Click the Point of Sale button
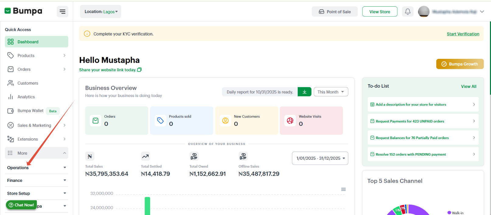The height and width of the screenshot is (215, 491). coord(335,12)
